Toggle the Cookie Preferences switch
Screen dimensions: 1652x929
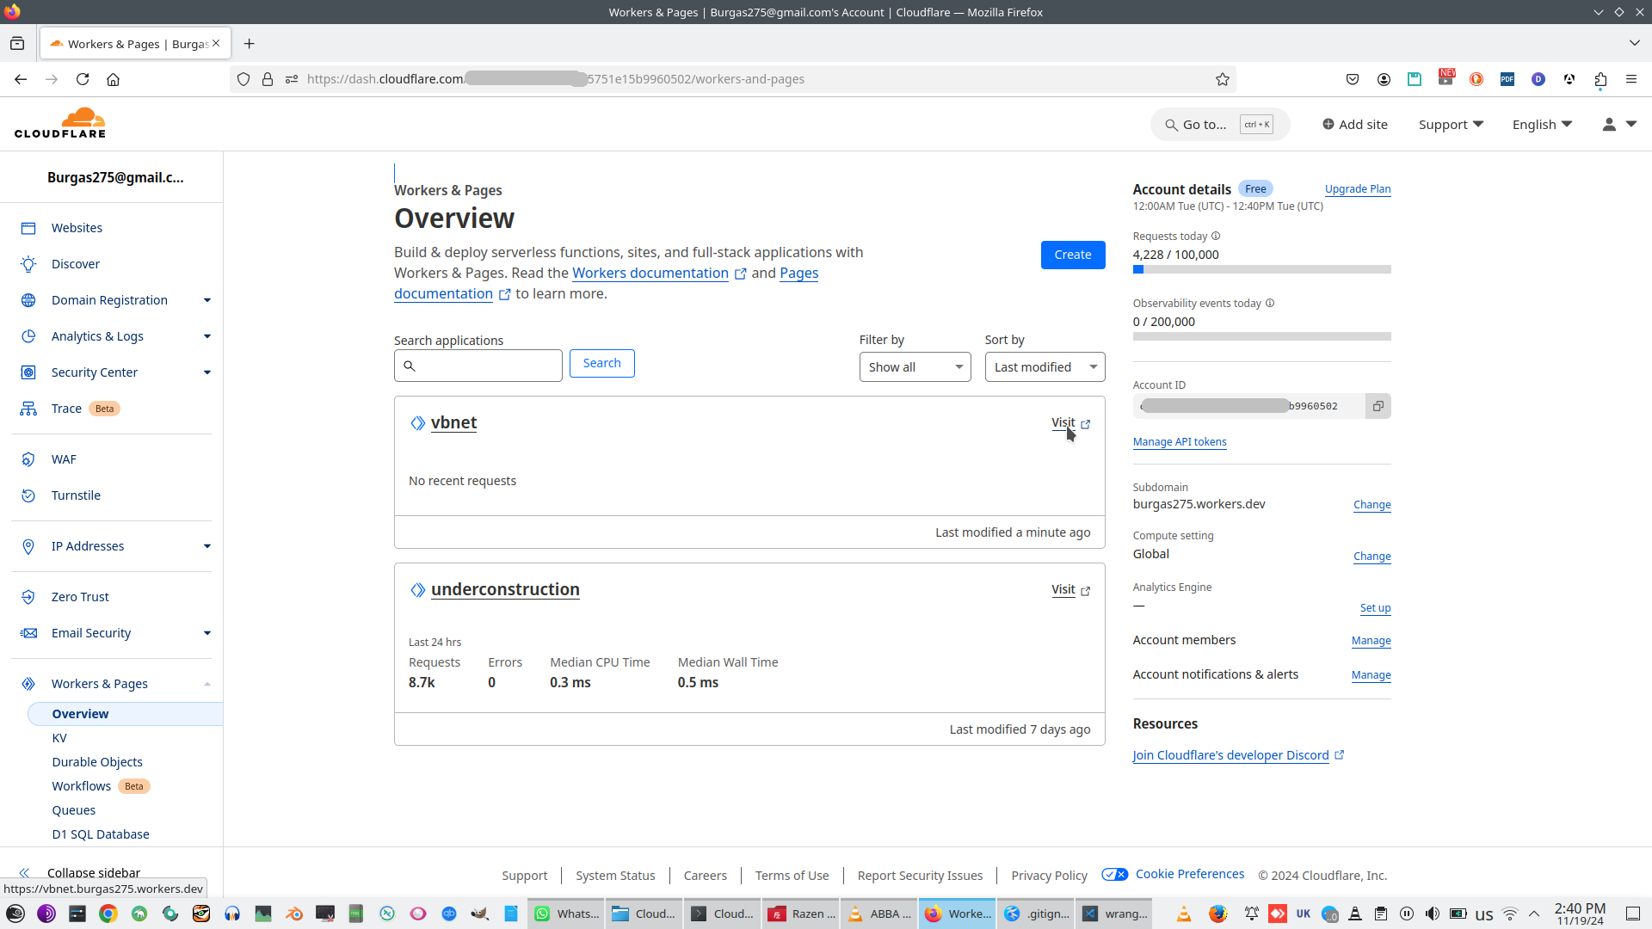point(1114,875)
